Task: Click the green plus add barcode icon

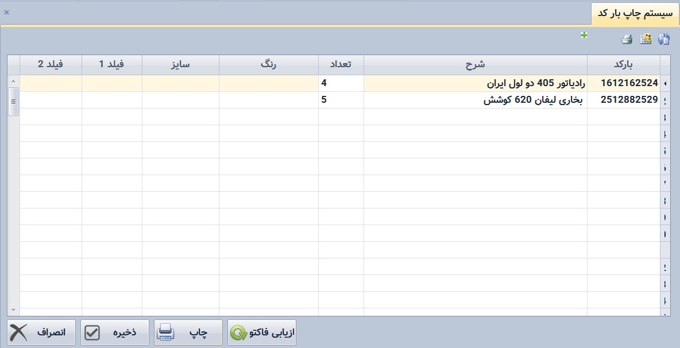Action: click(x=584, y=36)
